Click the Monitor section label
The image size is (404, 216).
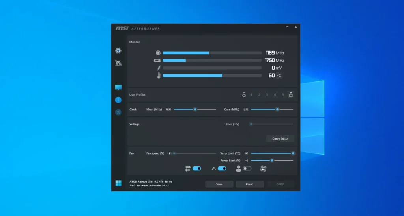[x=135, y=42]
